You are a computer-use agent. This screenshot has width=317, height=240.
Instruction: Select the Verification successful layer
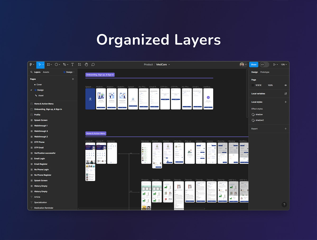(45, 153)
